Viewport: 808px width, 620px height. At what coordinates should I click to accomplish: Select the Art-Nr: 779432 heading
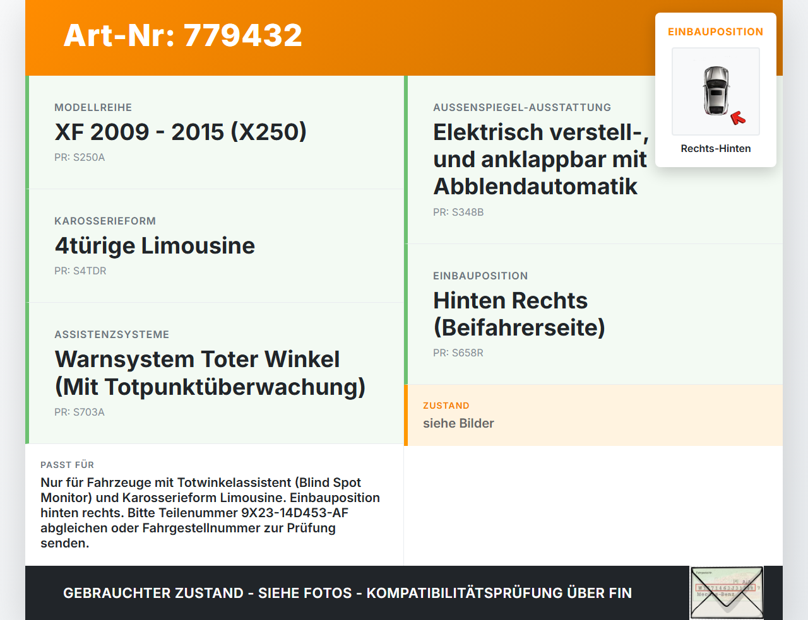coord(183,35)
